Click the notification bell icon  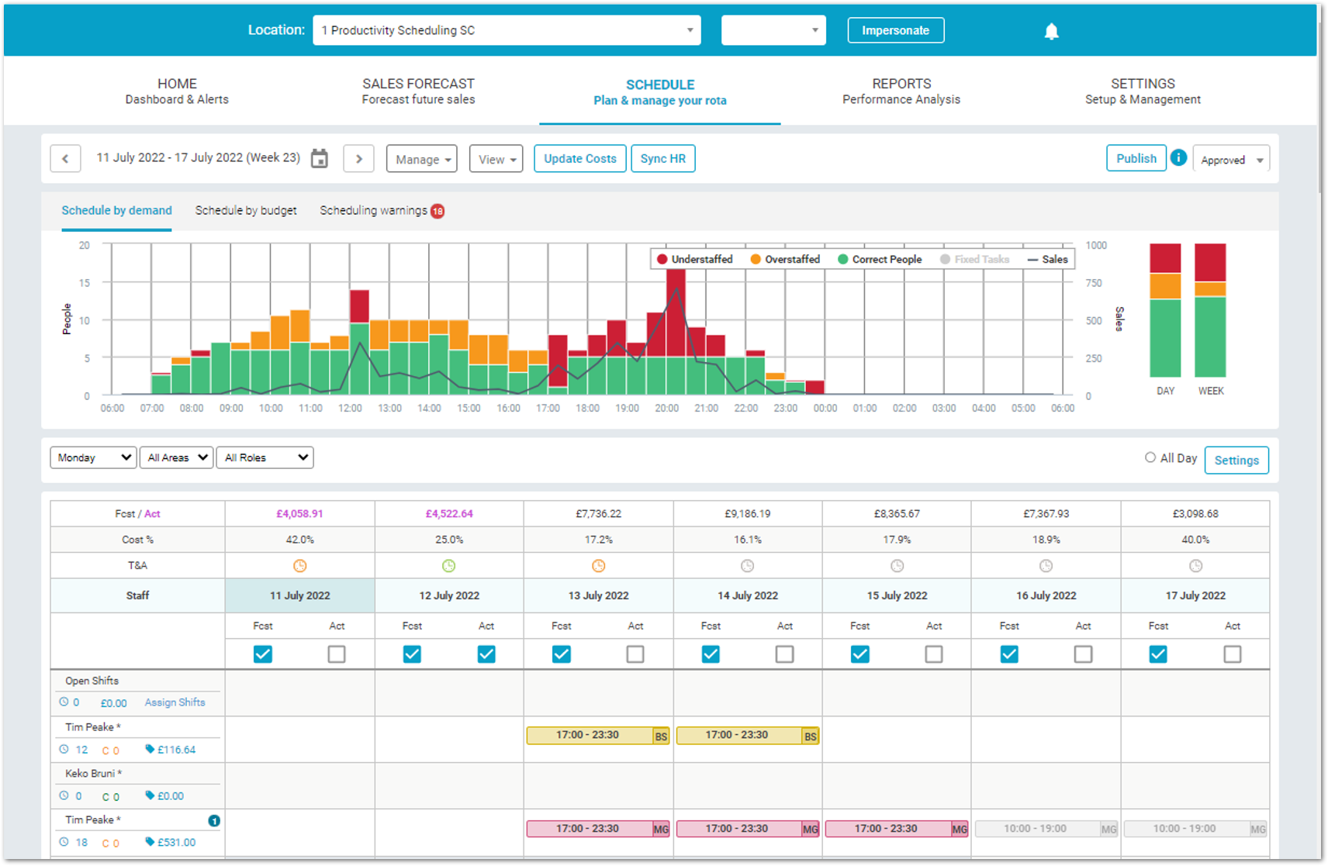pos(1051,31)
